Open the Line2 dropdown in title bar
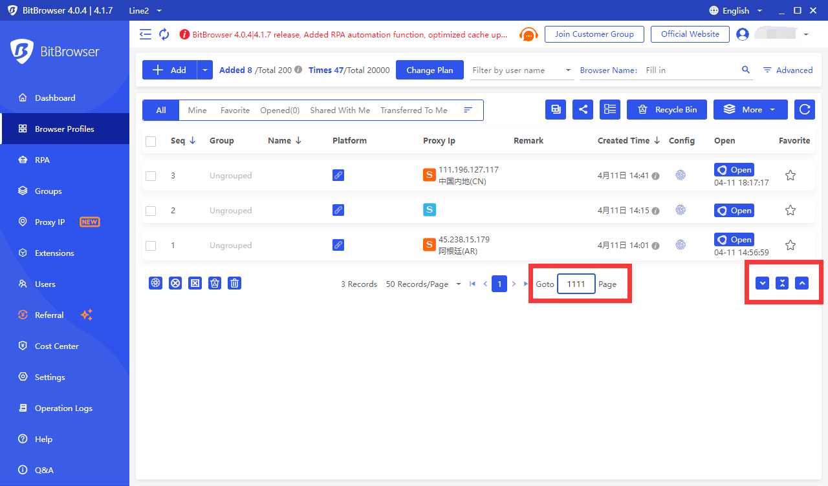Image resolution: width=828 pixels, height=486 pixels. click(146, 10)
